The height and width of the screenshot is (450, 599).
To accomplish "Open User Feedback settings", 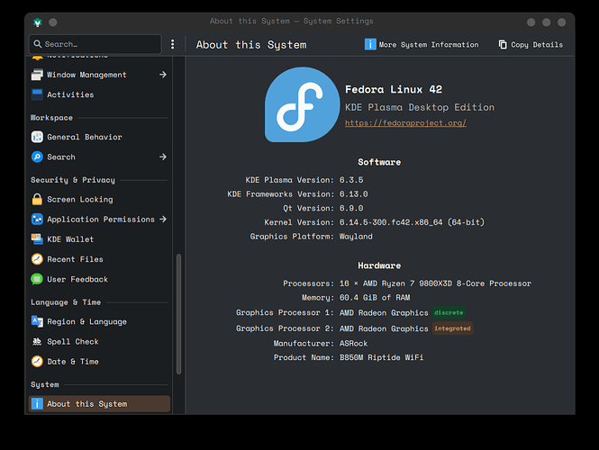I will pyautogui.click(x=99, y=279).
